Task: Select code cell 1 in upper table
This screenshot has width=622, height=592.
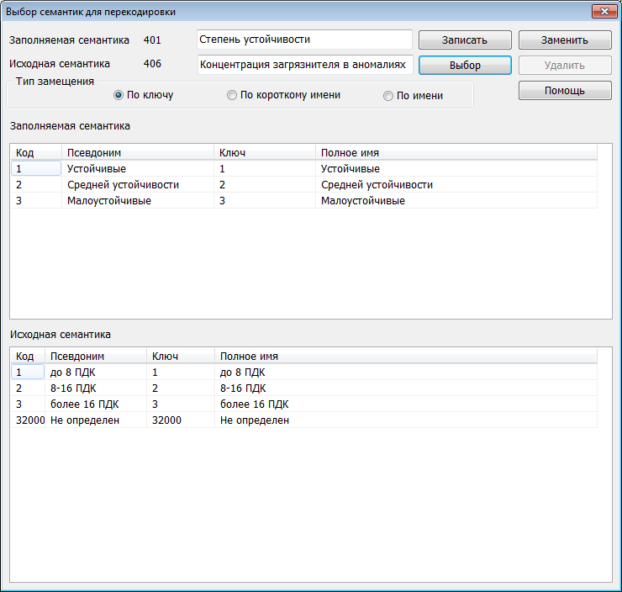Action: coord(36,169)
